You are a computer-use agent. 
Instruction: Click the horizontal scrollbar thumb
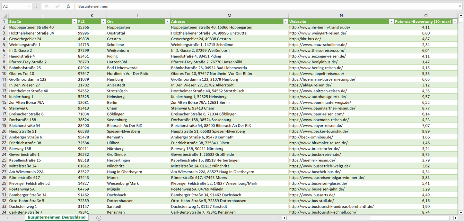(x=411, y=218)
